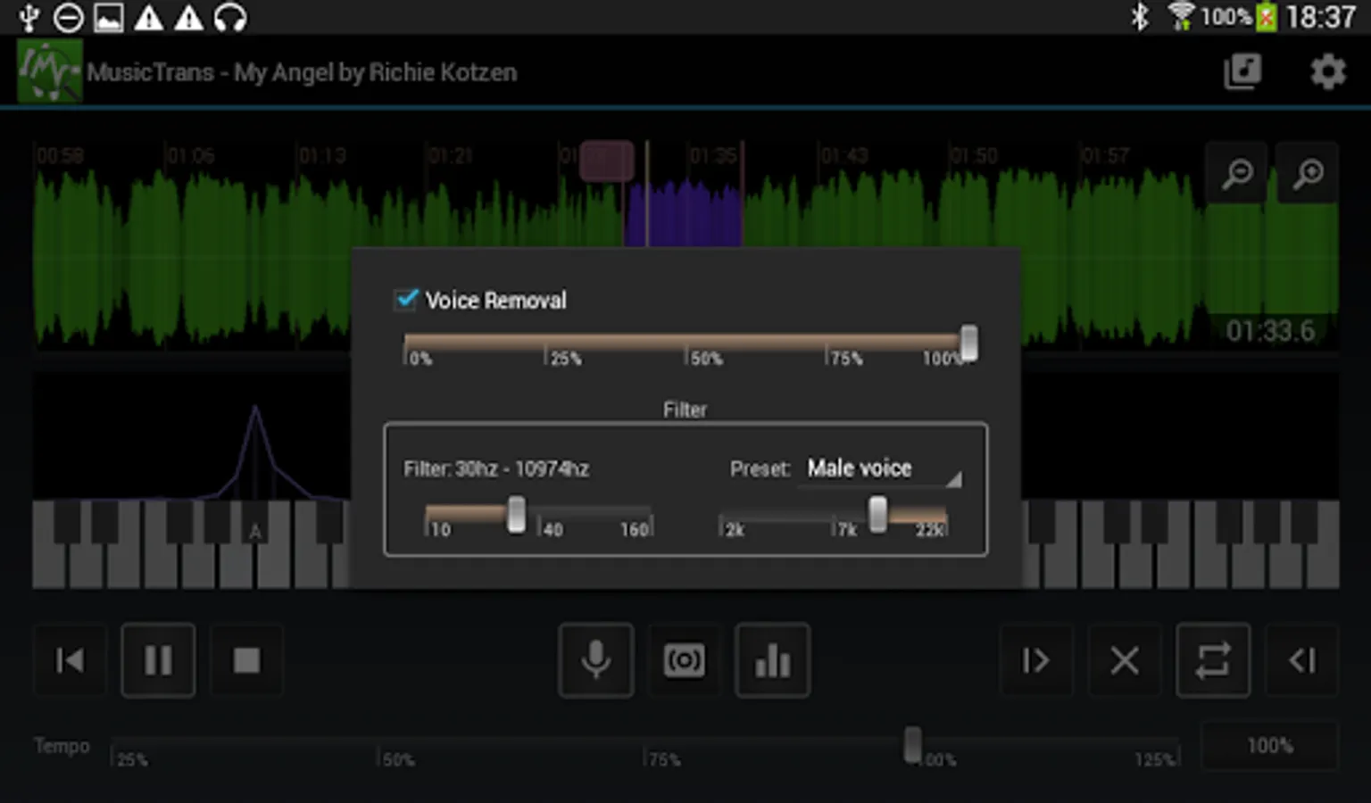Viewport: 1371px width, 803px height.
Task: Click the pink loop marker handle on the timeline
Action: 607,161
